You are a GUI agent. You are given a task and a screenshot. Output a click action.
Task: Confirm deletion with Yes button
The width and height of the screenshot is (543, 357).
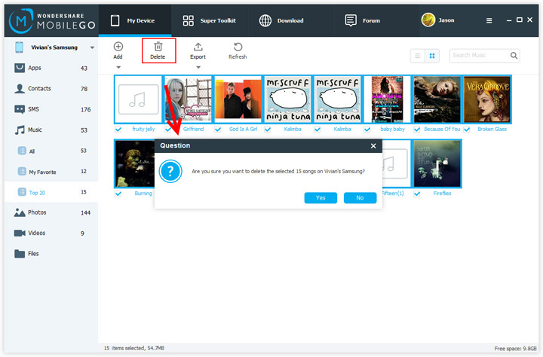coord(321,198)
